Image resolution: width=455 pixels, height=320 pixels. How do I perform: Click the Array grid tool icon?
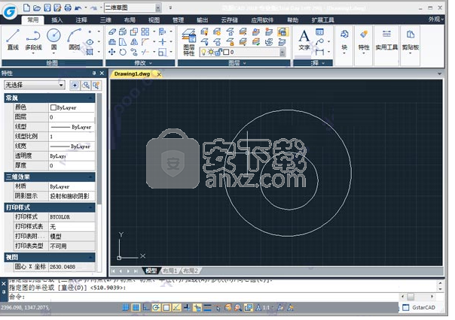pyautogui.click(x=145, y=32)
